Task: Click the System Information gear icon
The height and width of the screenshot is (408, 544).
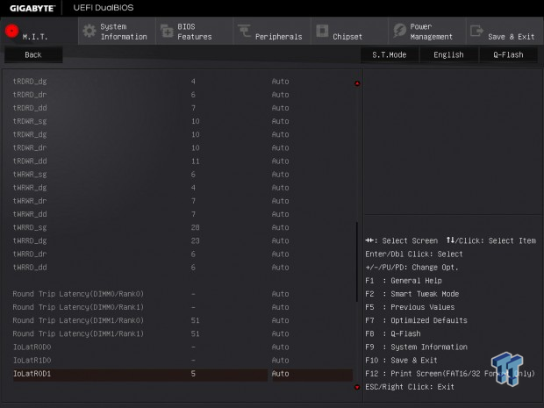Action: (89, 31)
